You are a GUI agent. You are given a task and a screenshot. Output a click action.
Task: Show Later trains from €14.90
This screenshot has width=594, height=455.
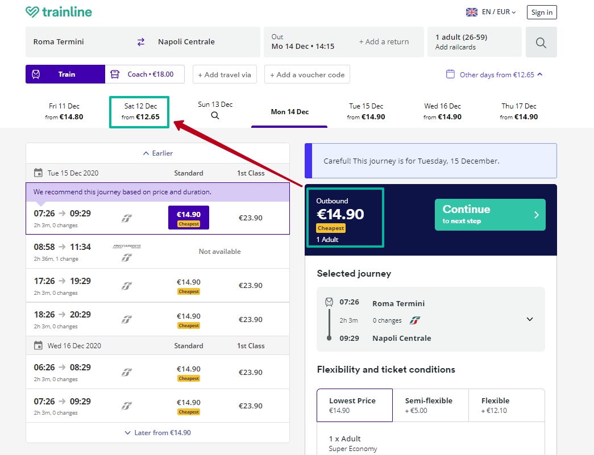pyautogui.click(x=157, y=433)
